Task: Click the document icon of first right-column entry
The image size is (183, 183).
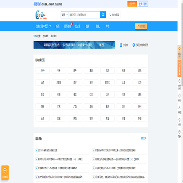Action: point(94,150)
